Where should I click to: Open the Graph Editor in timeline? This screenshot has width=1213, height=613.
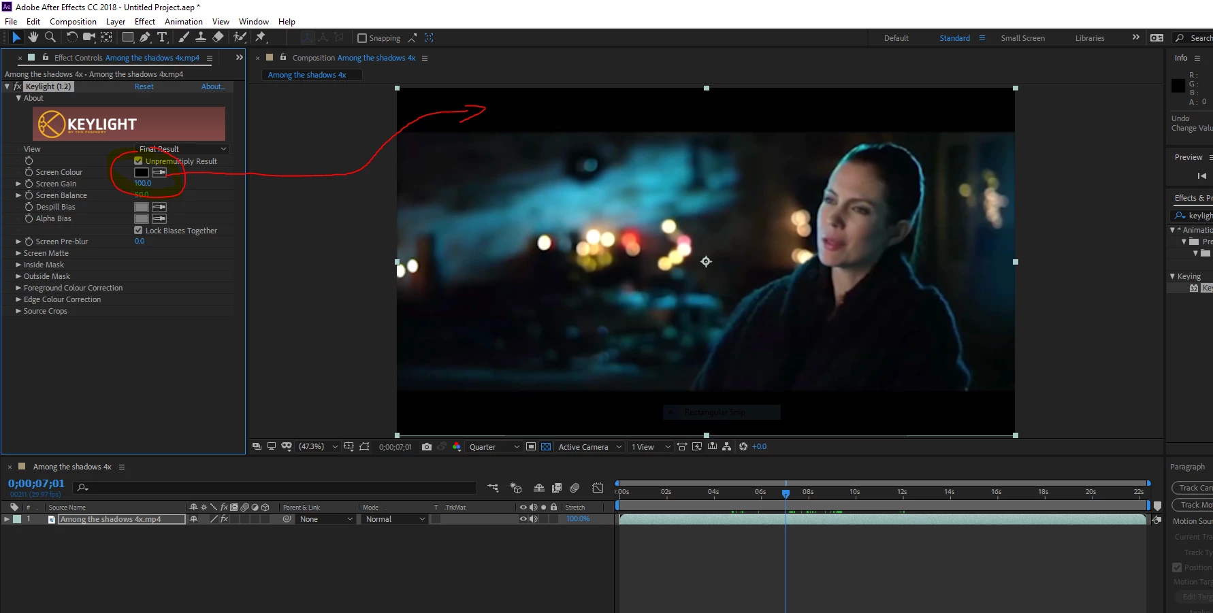(x=598, y=488)
